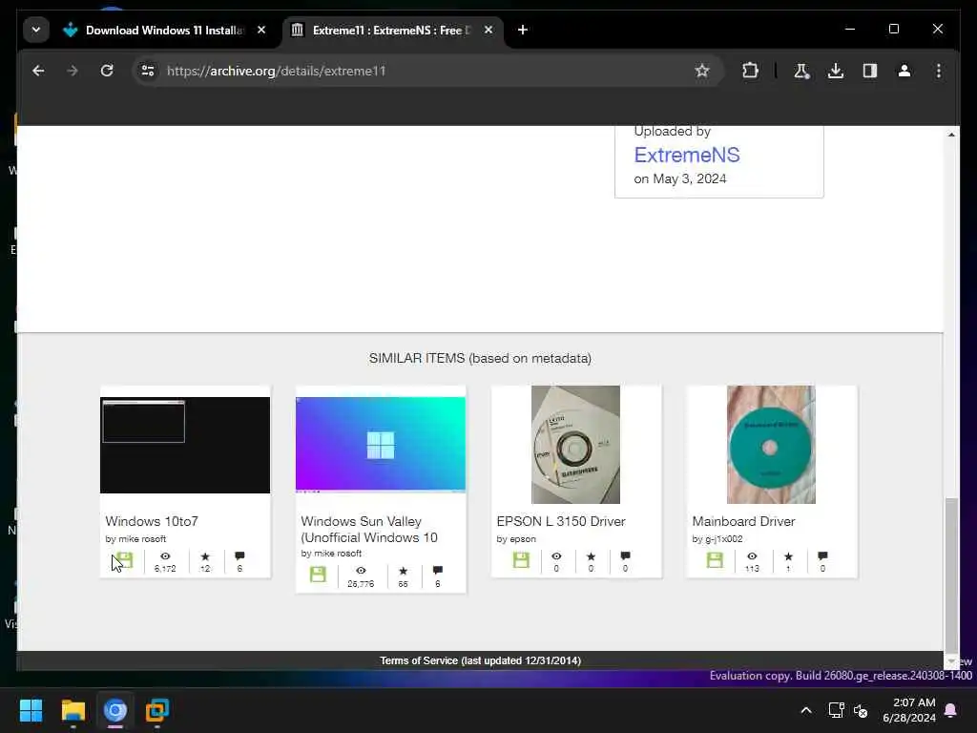
Task: Select the 'by mike rosoft' text under Windows 10to7
Action: (135, 538)
